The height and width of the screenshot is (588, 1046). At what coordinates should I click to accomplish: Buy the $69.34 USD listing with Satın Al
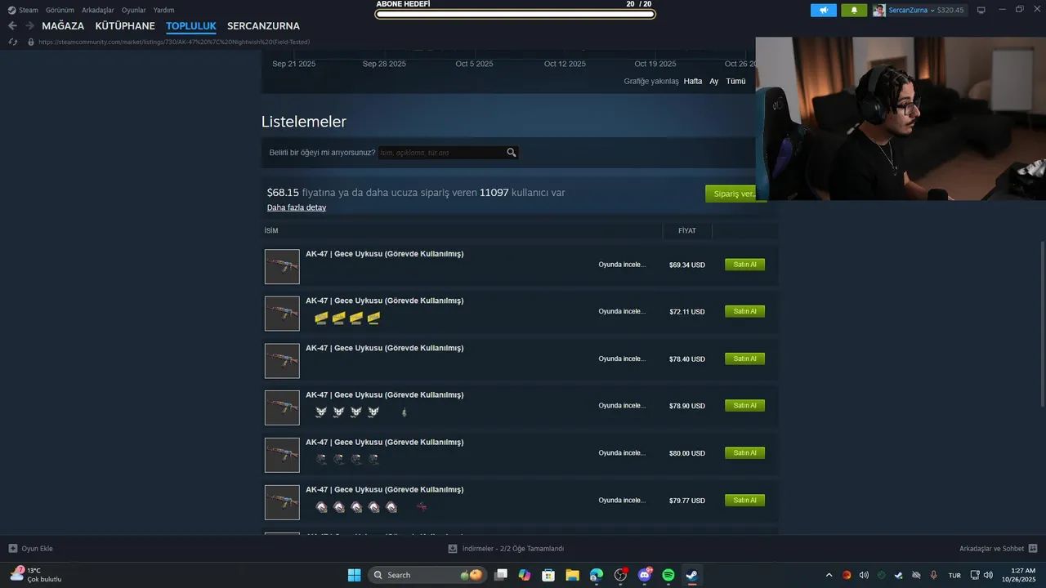[x=744, y=265]
